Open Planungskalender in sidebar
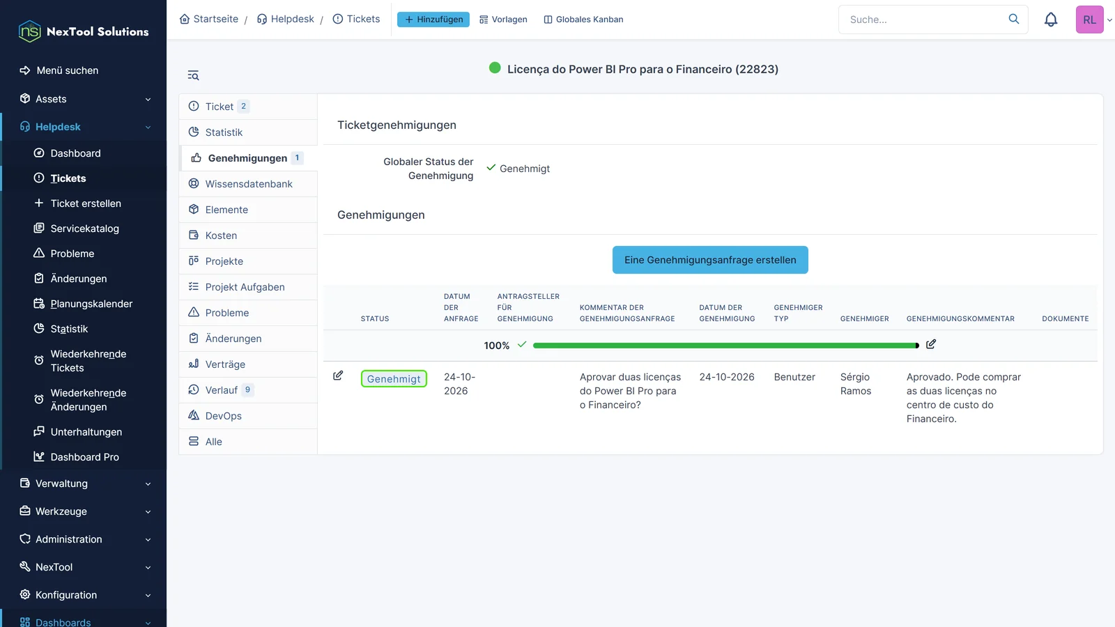 coord(84,304)
